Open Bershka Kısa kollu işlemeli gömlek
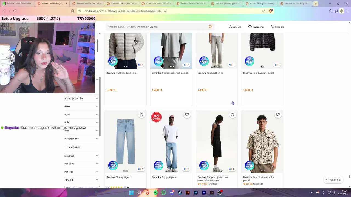 coord(170,73)
